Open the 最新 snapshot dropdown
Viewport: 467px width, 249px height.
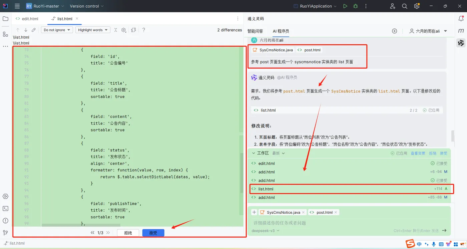(x=279, y=153)
